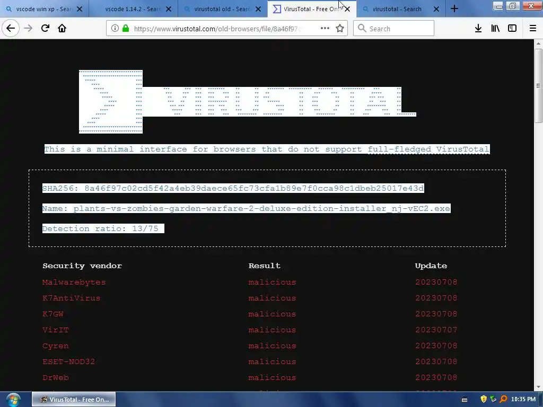Open the Firefox hamburger menu
543x407 pixels.
532,29
